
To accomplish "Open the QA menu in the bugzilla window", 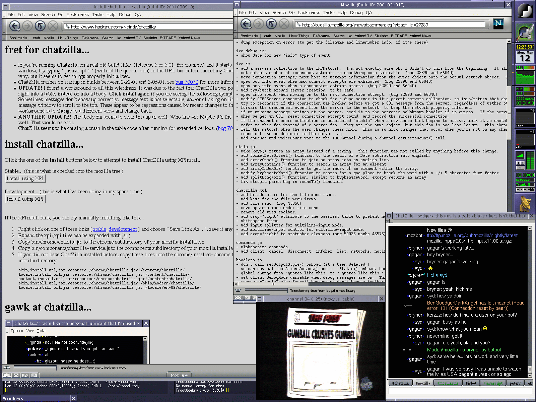I will coord(369,12).
